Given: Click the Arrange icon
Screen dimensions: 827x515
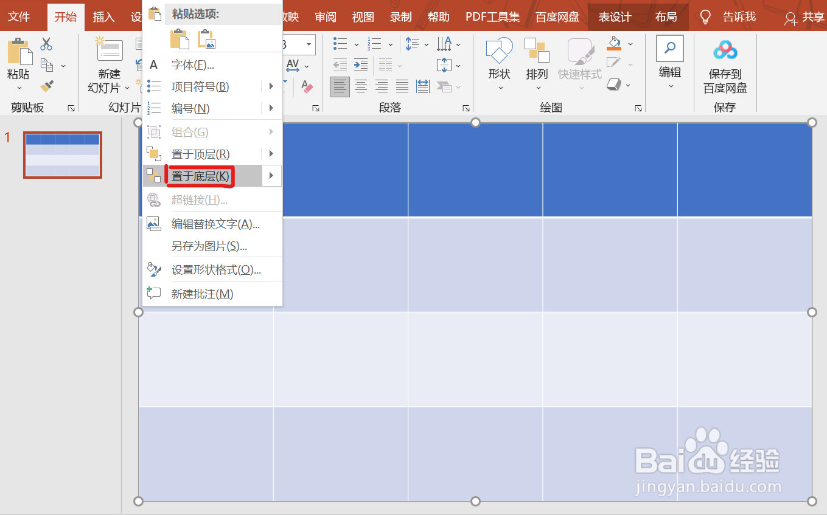Looking at the screenshot, I should tap(537, 51).
